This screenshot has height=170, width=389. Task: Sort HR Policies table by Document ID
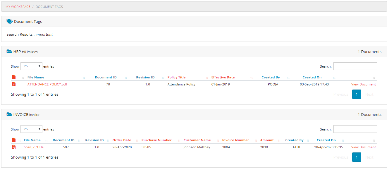(106, 77)
